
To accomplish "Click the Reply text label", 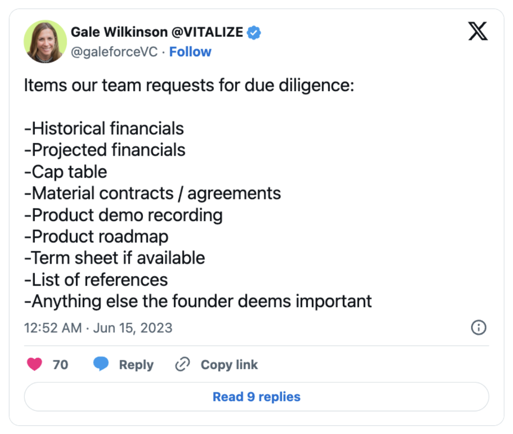I will tap(136, 365).
